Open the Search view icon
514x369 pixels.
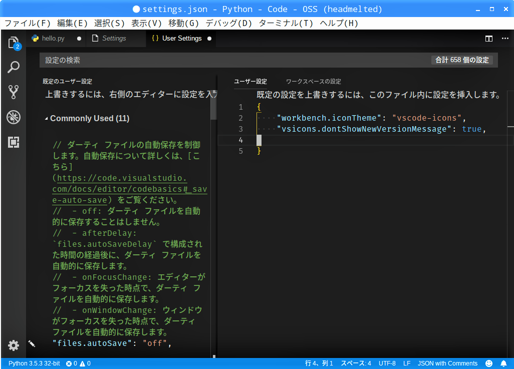click(14, 67)
